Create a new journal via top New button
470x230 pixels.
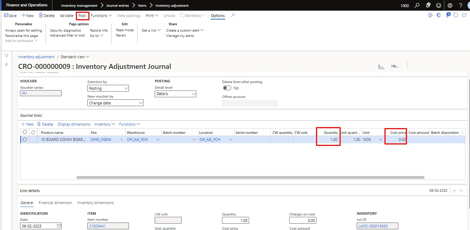pos(28,16)
